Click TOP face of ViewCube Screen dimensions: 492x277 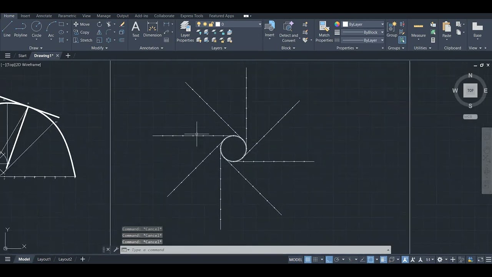coord(470,90)
